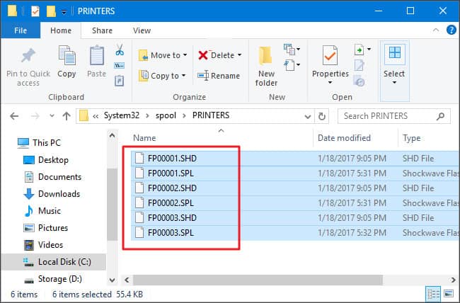Switch to the Home ribbon tab
The height and width of the screenshot is (303, 460).
pyautogui.click(x=61, y=30)
